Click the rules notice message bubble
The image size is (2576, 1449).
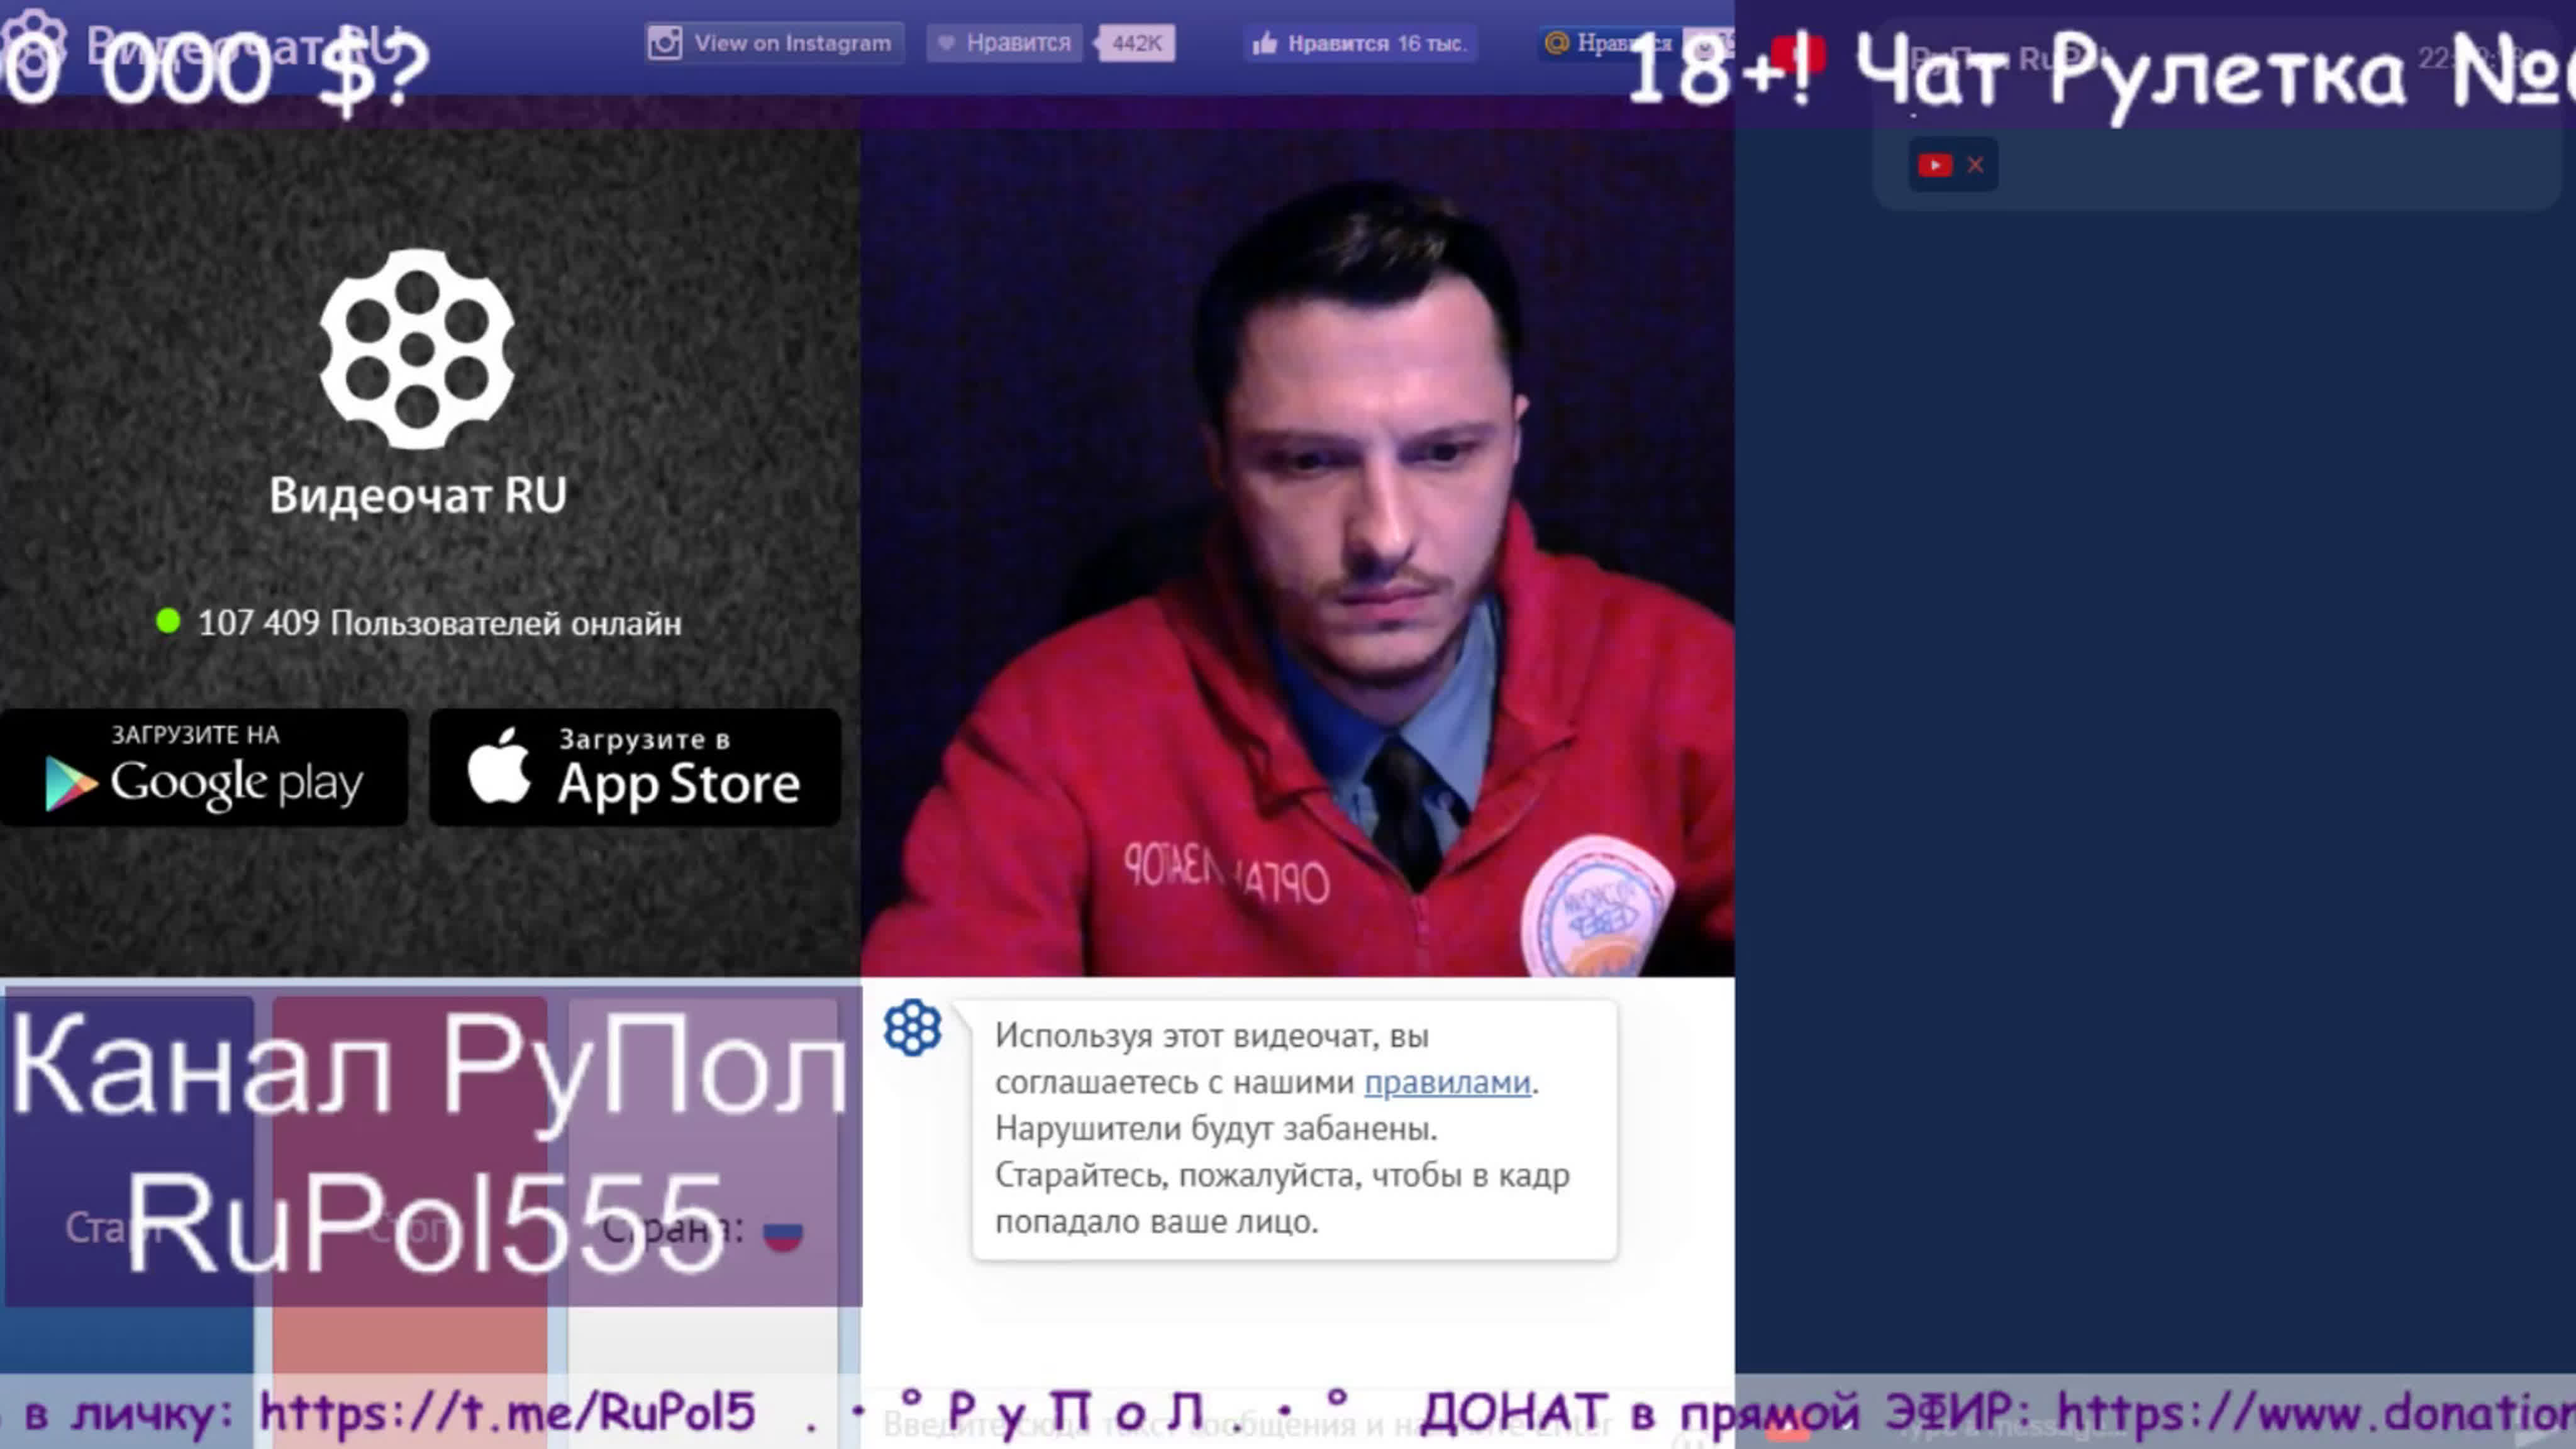coord(1294,1129)
